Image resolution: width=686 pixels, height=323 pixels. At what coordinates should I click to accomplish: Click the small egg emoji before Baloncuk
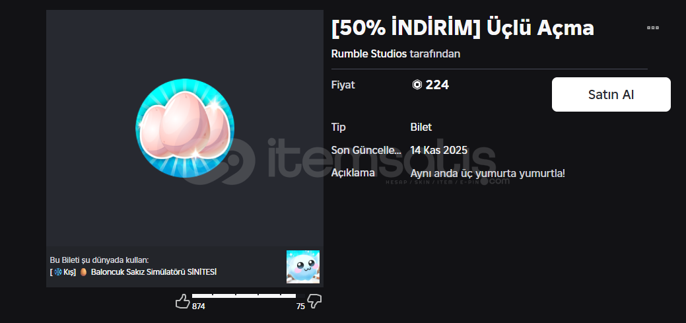coord(83,272)
